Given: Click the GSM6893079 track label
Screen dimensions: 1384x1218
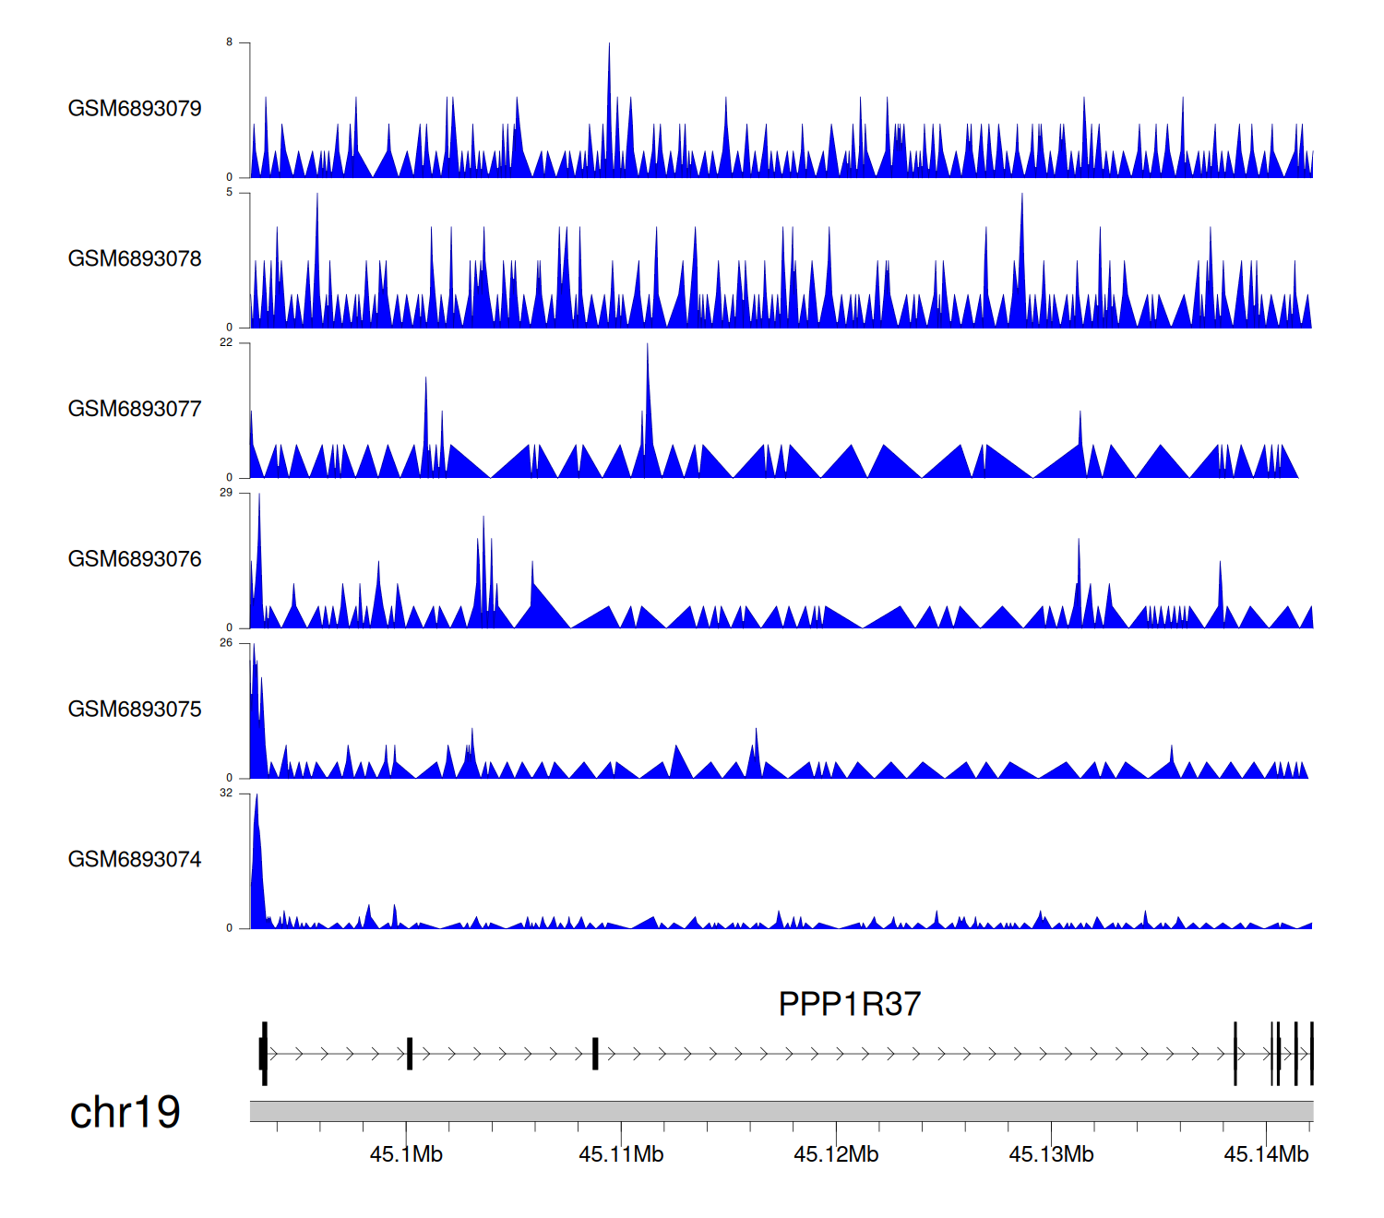Looking at the screenshot, I should tap(135, 109).
